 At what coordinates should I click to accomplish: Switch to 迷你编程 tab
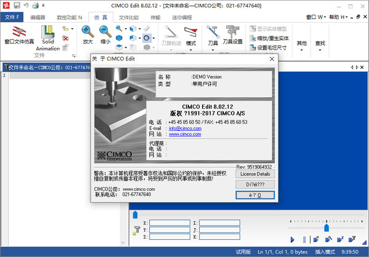(182, 17)
